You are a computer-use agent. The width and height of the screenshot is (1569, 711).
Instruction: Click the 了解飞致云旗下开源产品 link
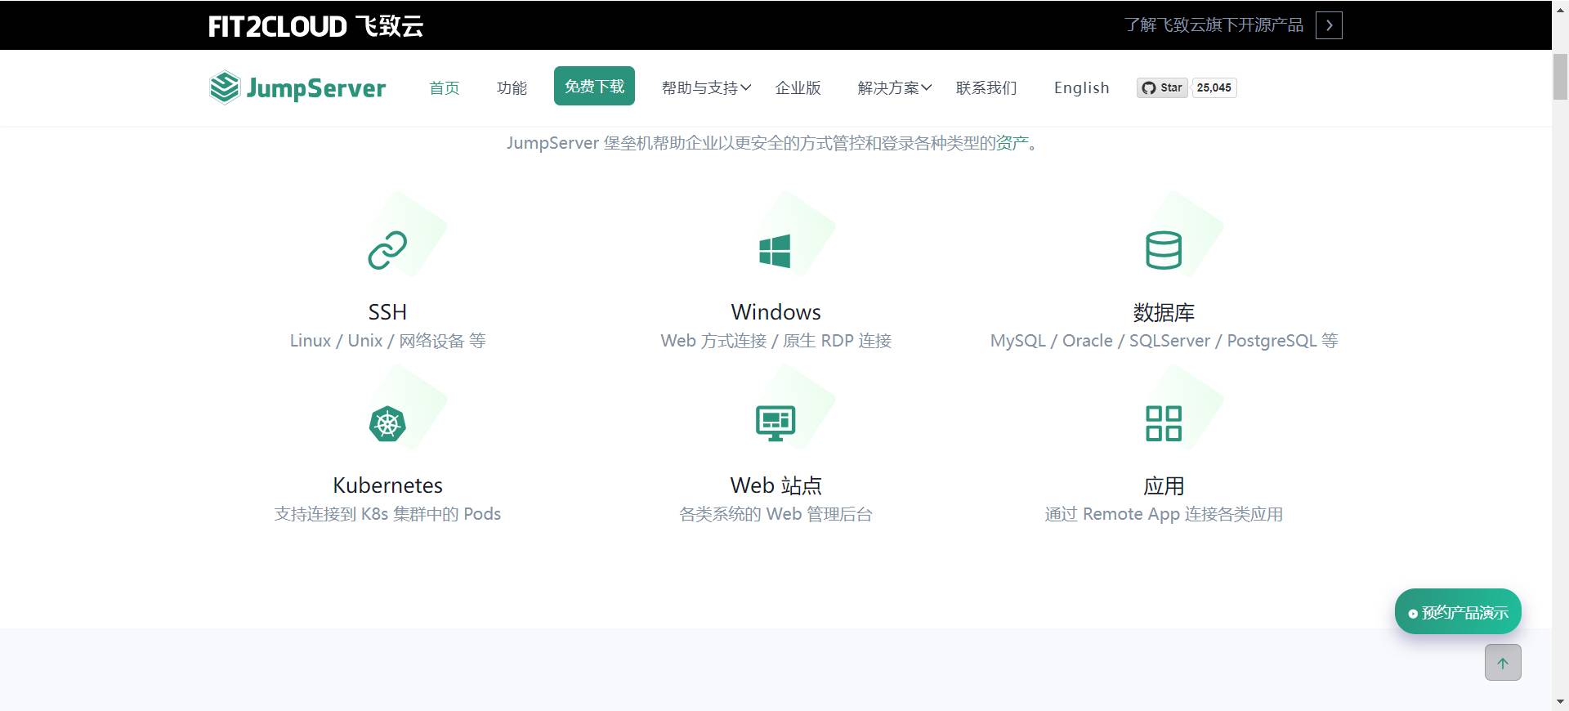point(1214,25)
